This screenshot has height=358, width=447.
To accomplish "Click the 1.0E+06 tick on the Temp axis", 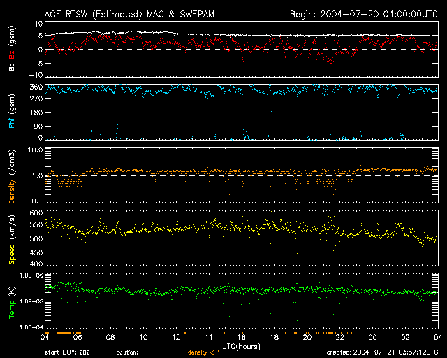I will (31, 275).
